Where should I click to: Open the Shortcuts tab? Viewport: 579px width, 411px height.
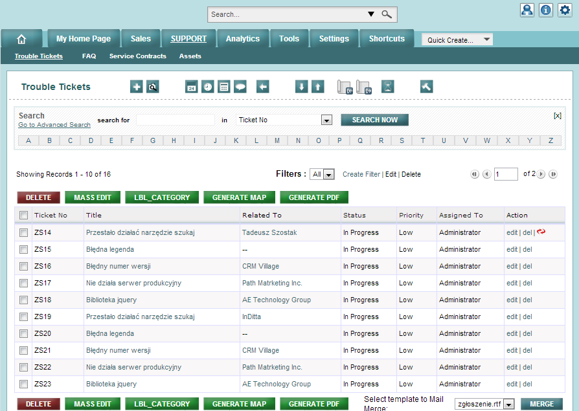click(387, 39)
